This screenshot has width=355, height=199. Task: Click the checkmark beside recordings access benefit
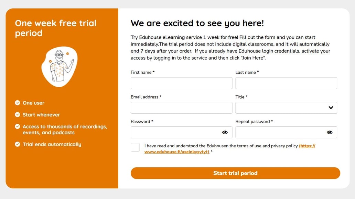click(x=18, y=127)
